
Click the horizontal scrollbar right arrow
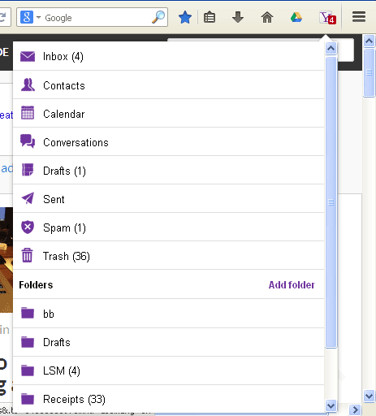(355, 409)
